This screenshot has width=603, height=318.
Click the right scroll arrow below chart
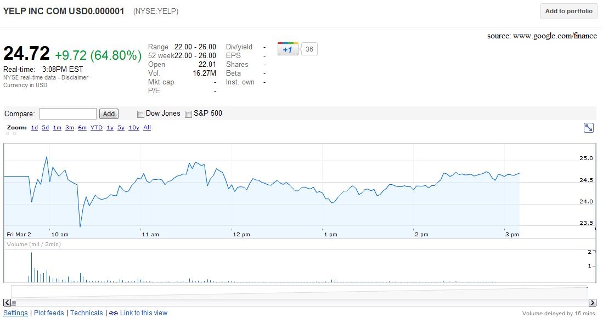pos(592,303)
